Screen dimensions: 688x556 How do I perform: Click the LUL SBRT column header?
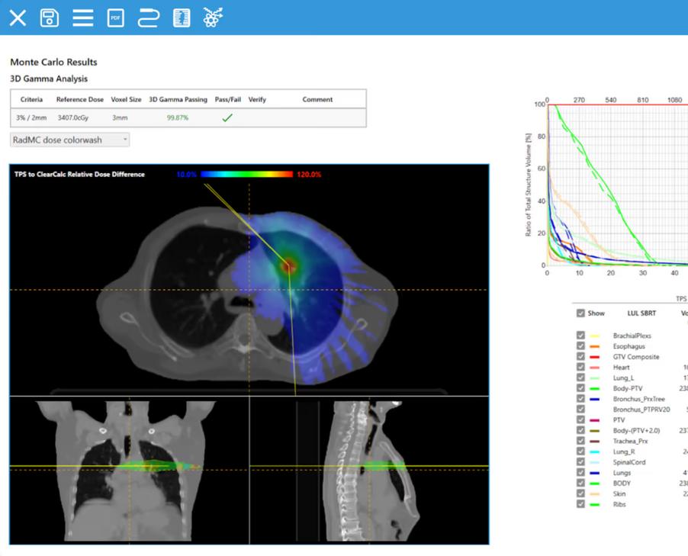(641, 313)
